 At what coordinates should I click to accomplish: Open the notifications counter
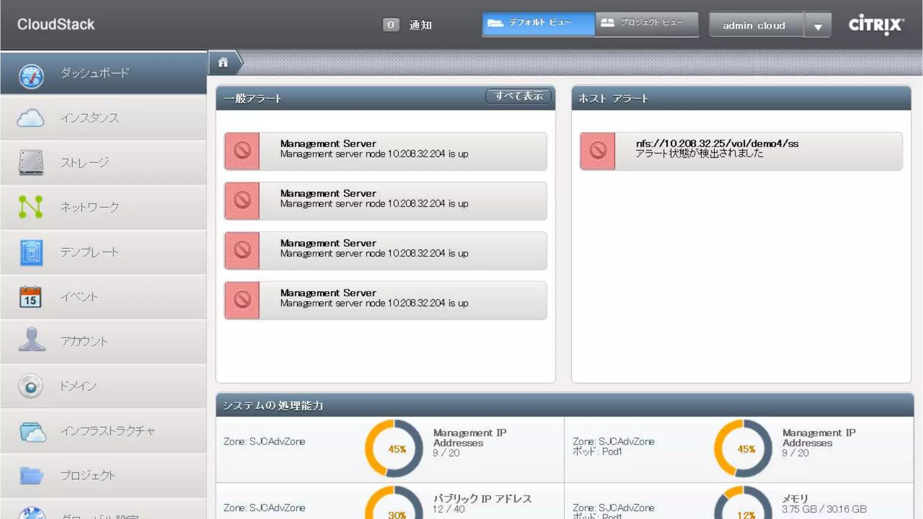[x=391, y=25]
